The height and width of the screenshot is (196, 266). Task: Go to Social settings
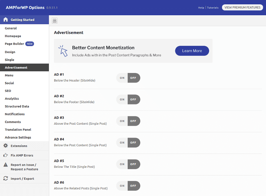pos(24,83)
